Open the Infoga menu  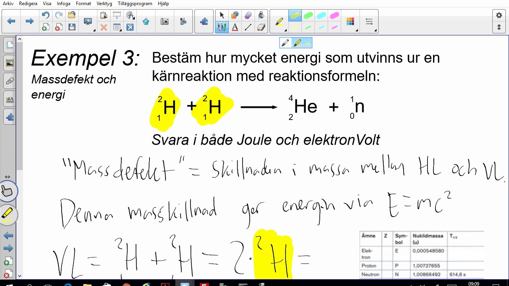tap(64, 4)
